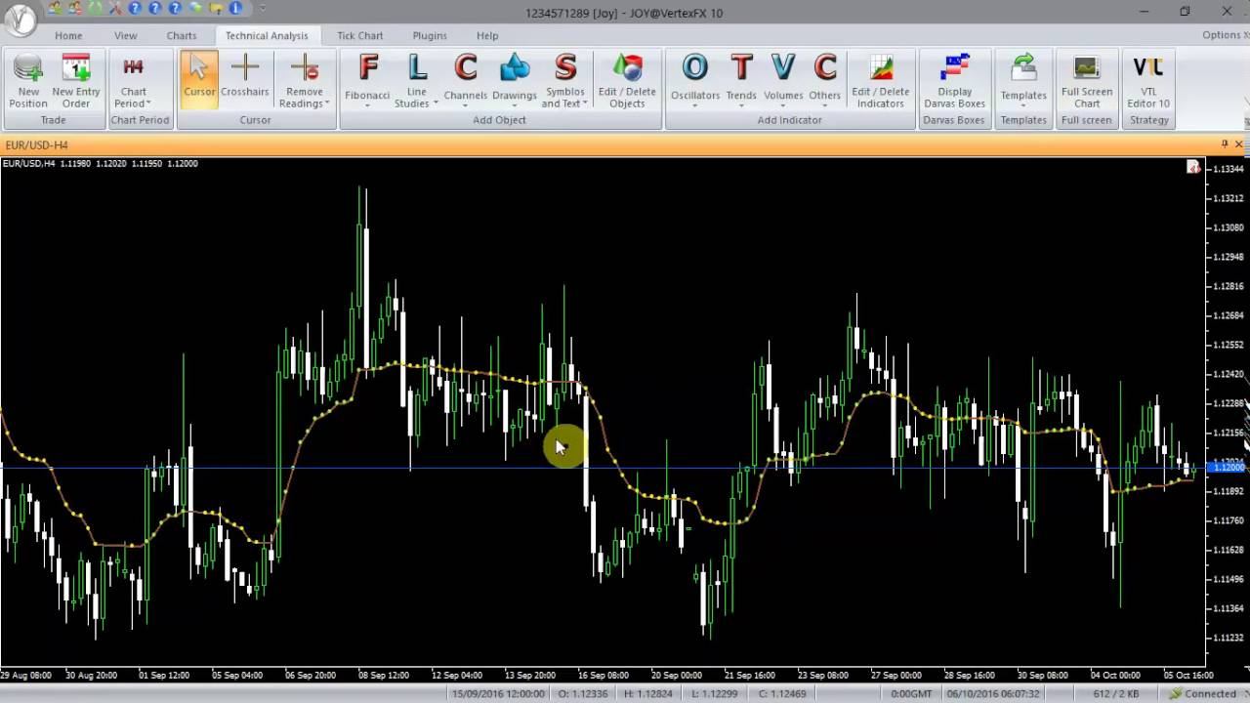1250x703 pixels.
Task: Switch to the Home ribbon tab
Action: coord(68,35)
